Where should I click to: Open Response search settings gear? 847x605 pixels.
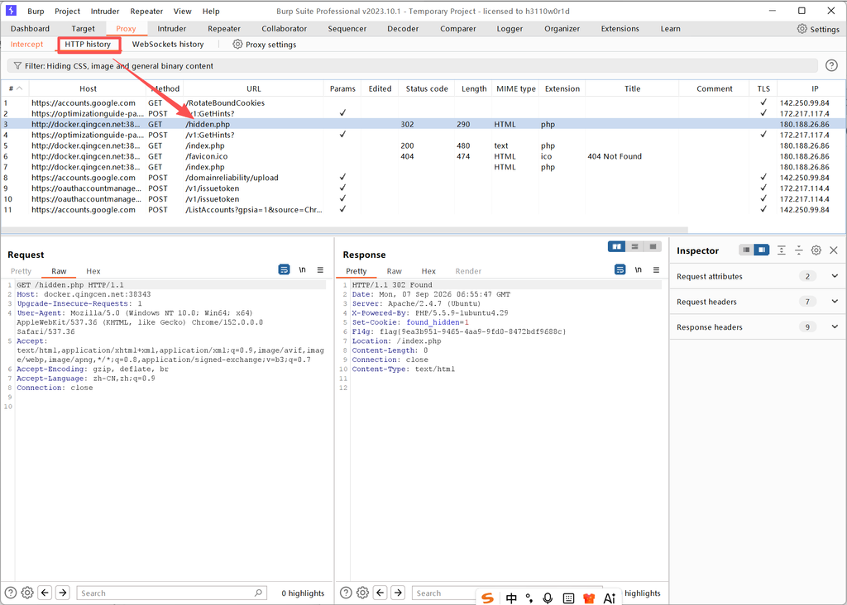[362, 593]
